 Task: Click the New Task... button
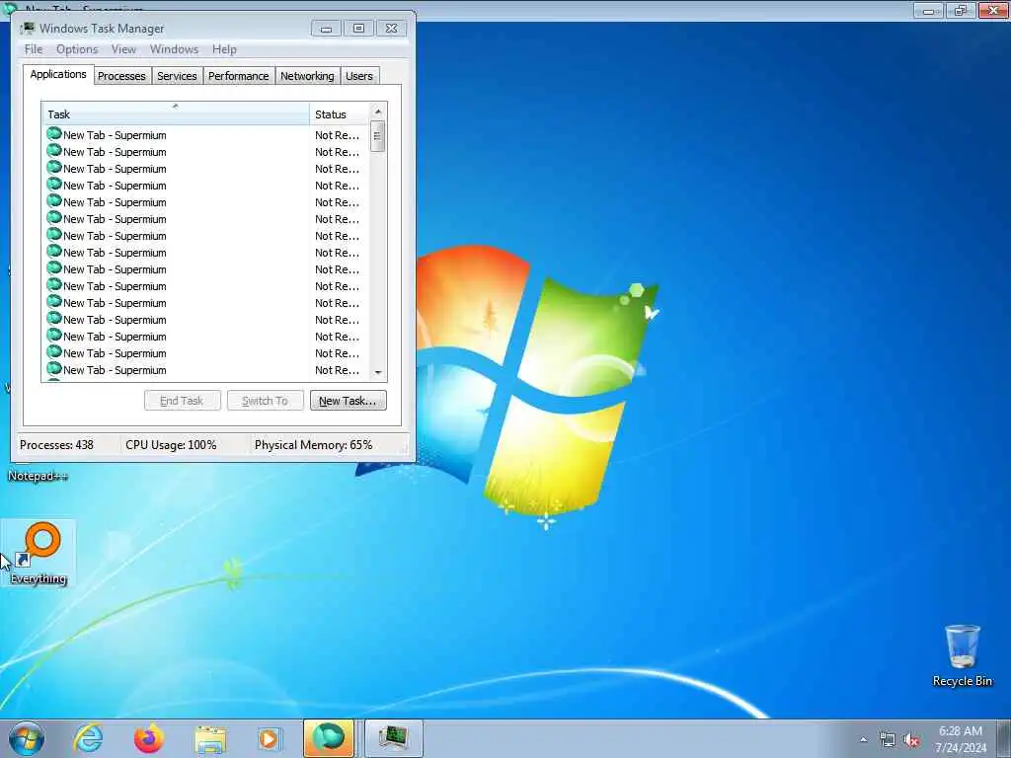(349, 401)
